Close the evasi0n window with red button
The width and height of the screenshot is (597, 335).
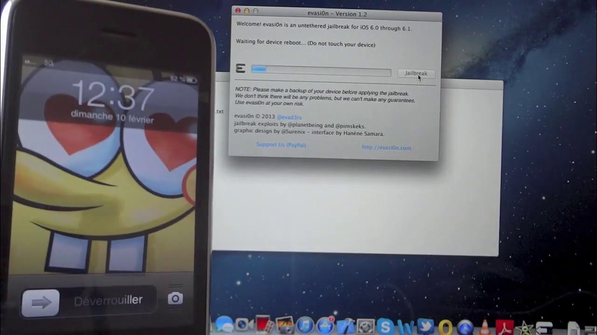(x=238, y=10)
